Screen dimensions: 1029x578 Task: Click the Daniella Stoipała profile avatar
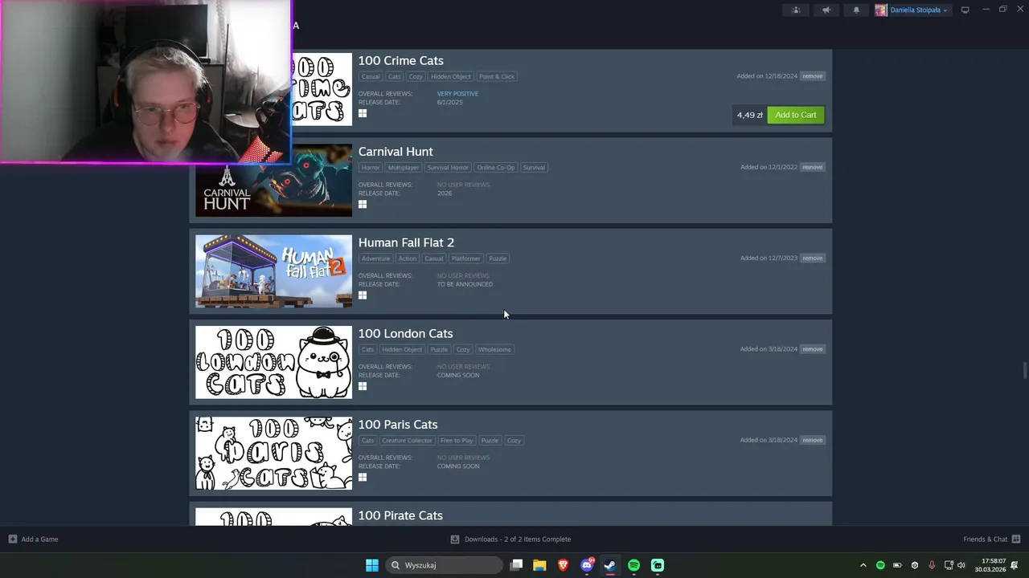881,10
